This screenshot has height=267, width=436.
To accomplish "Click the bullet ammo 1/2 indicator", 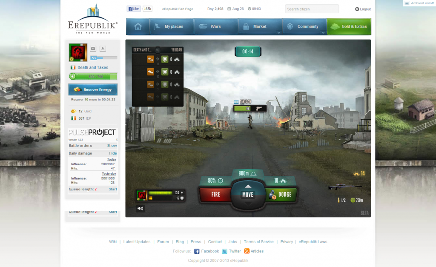I will (x=341, y=200).
